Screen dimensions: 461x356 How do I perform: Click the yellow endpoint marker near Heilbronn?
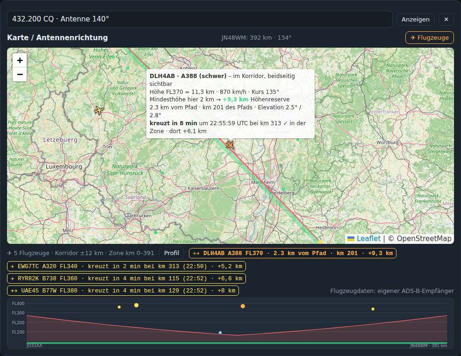320,242
